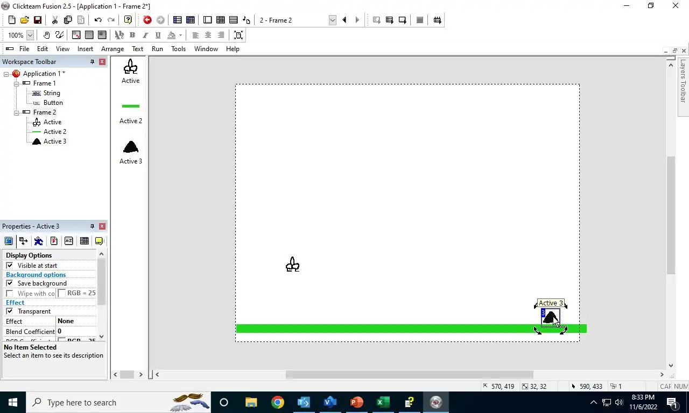Open the Insert menu

[85, 49]
